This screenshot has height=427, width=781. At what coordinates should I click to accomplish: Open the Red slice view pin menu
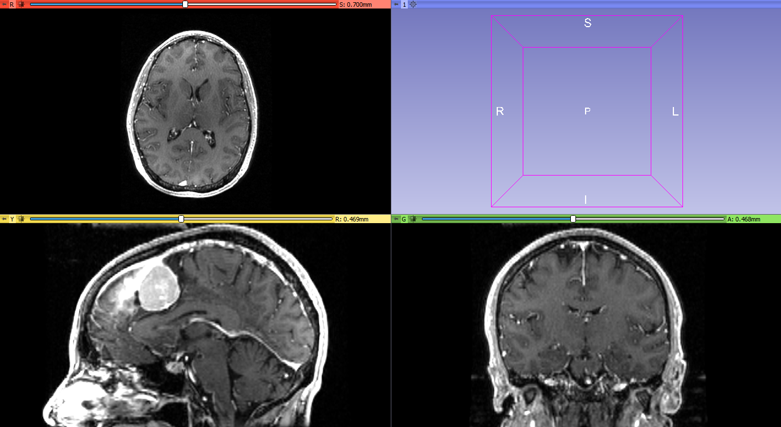tap(3, 4)
